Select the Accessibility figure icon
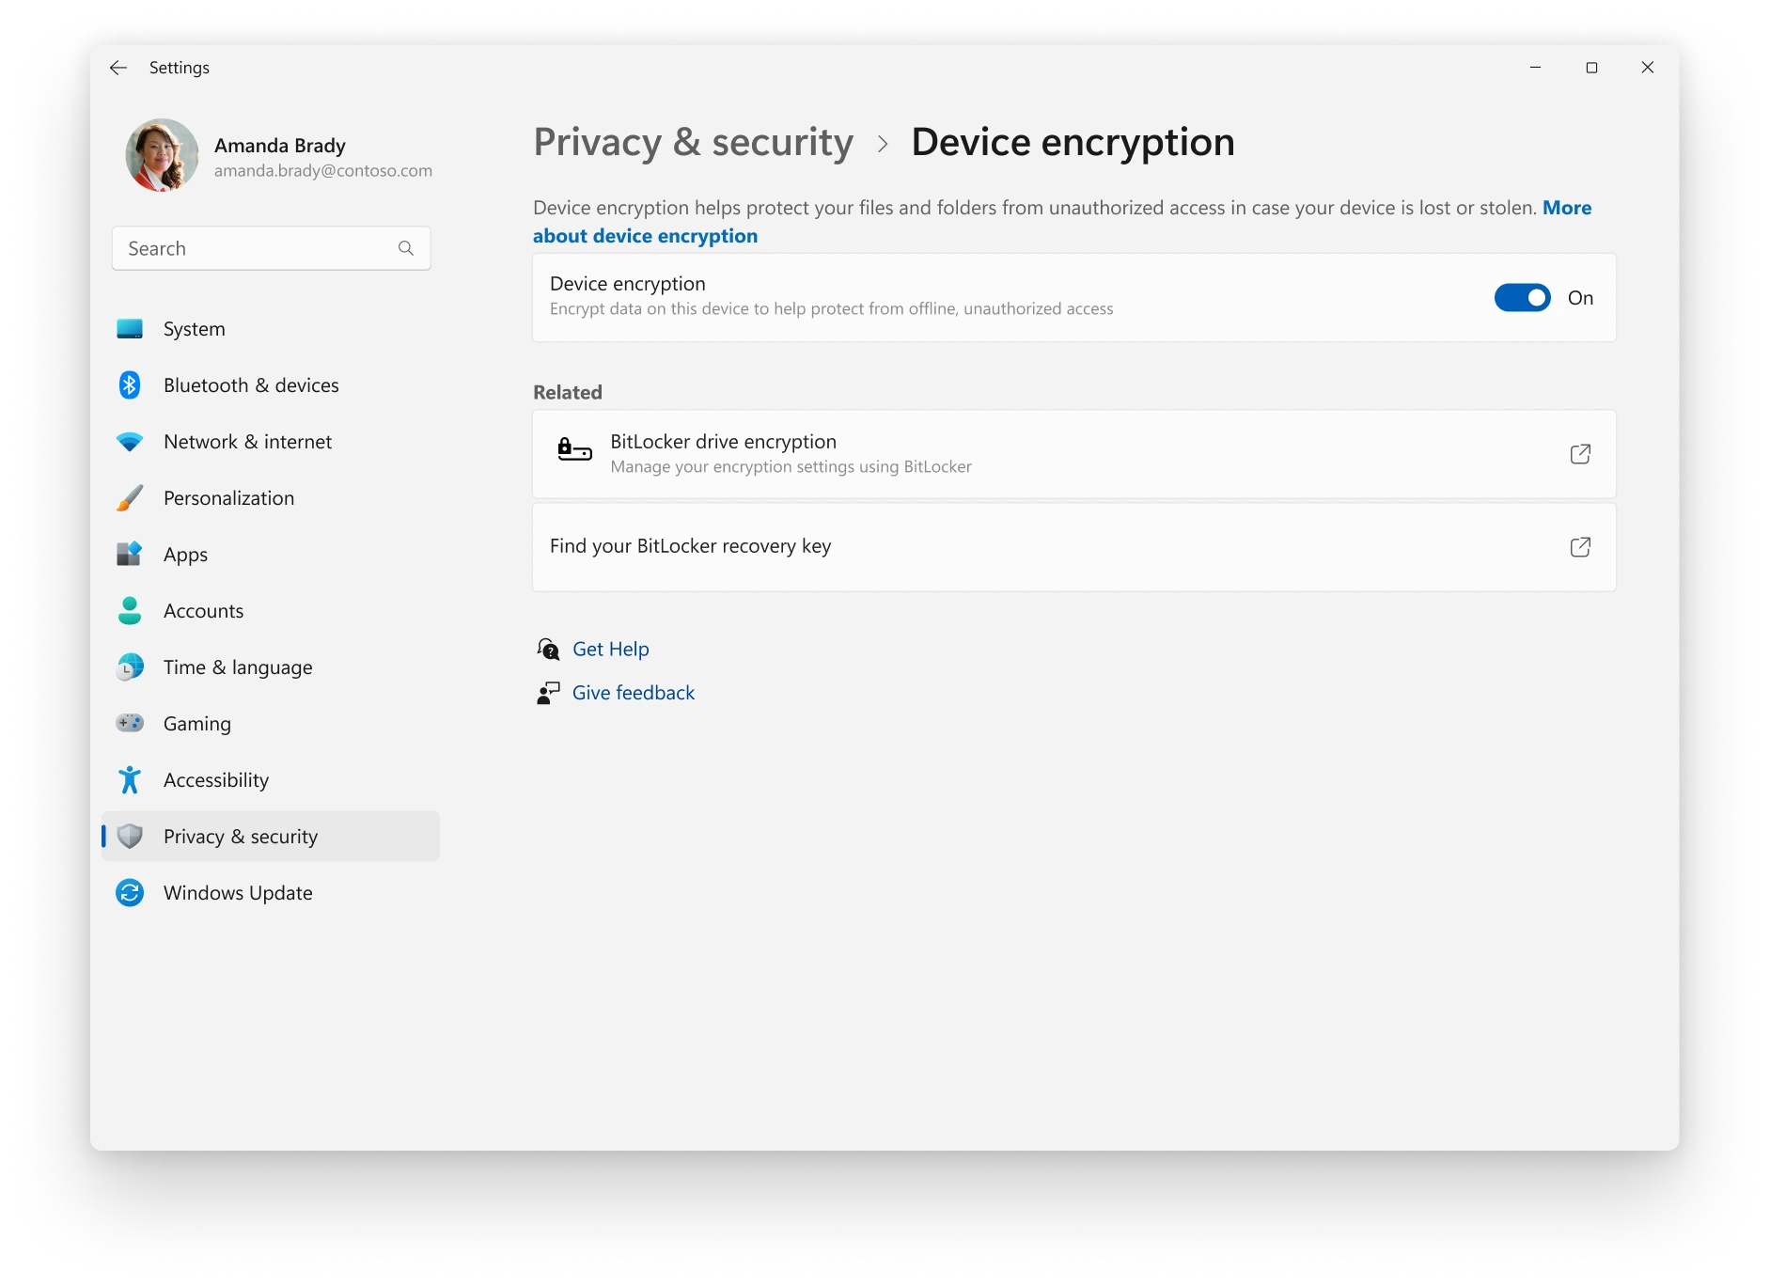1770x1286 pixels. coord(130,780)
